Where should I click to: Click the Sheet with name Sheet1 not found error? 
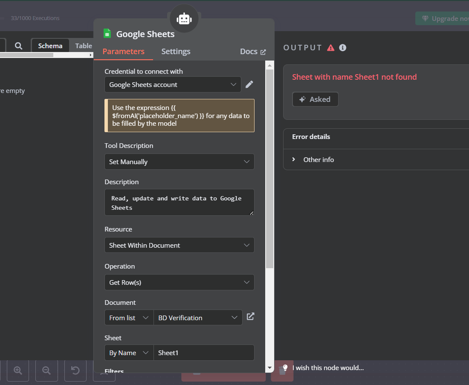click(x=354, y=77)
